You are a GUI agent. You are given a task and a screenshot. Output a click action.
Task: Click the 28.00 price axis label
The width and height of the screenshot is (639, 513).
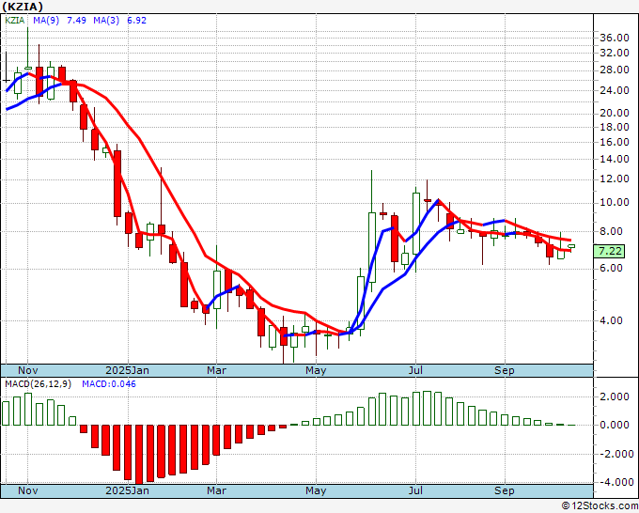[615, 70]
